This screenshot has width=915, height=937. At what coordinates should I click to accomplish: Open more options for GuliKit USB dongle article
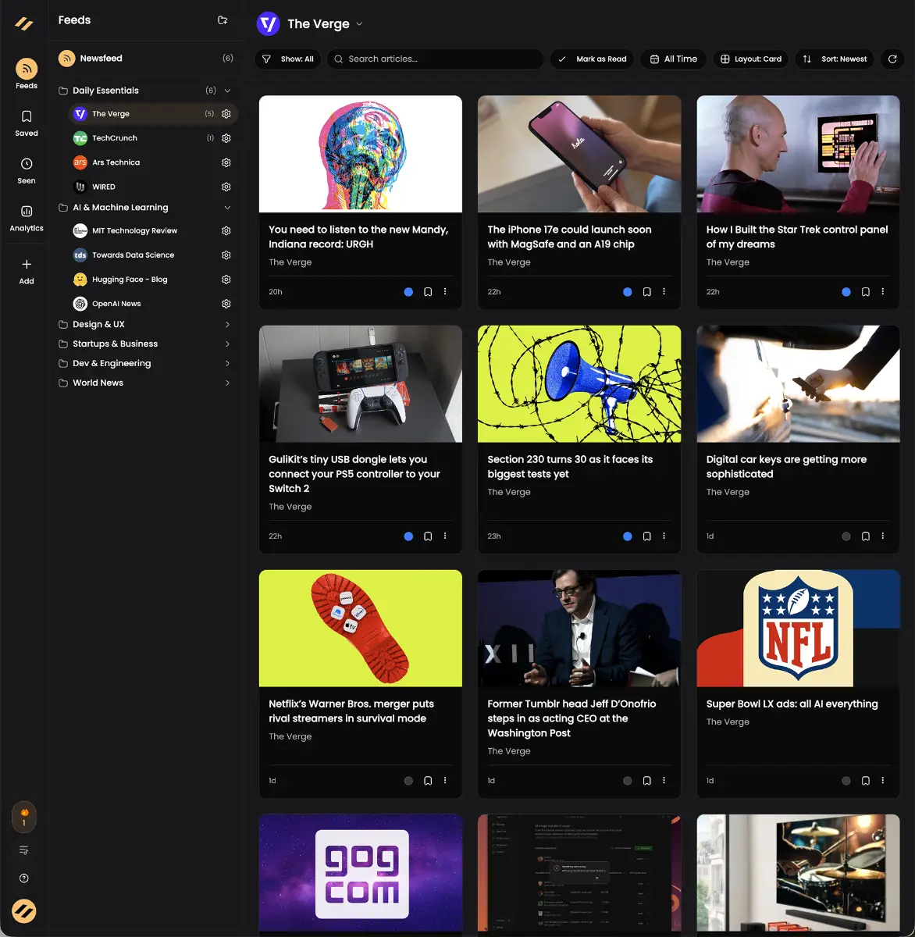(445, 536)
